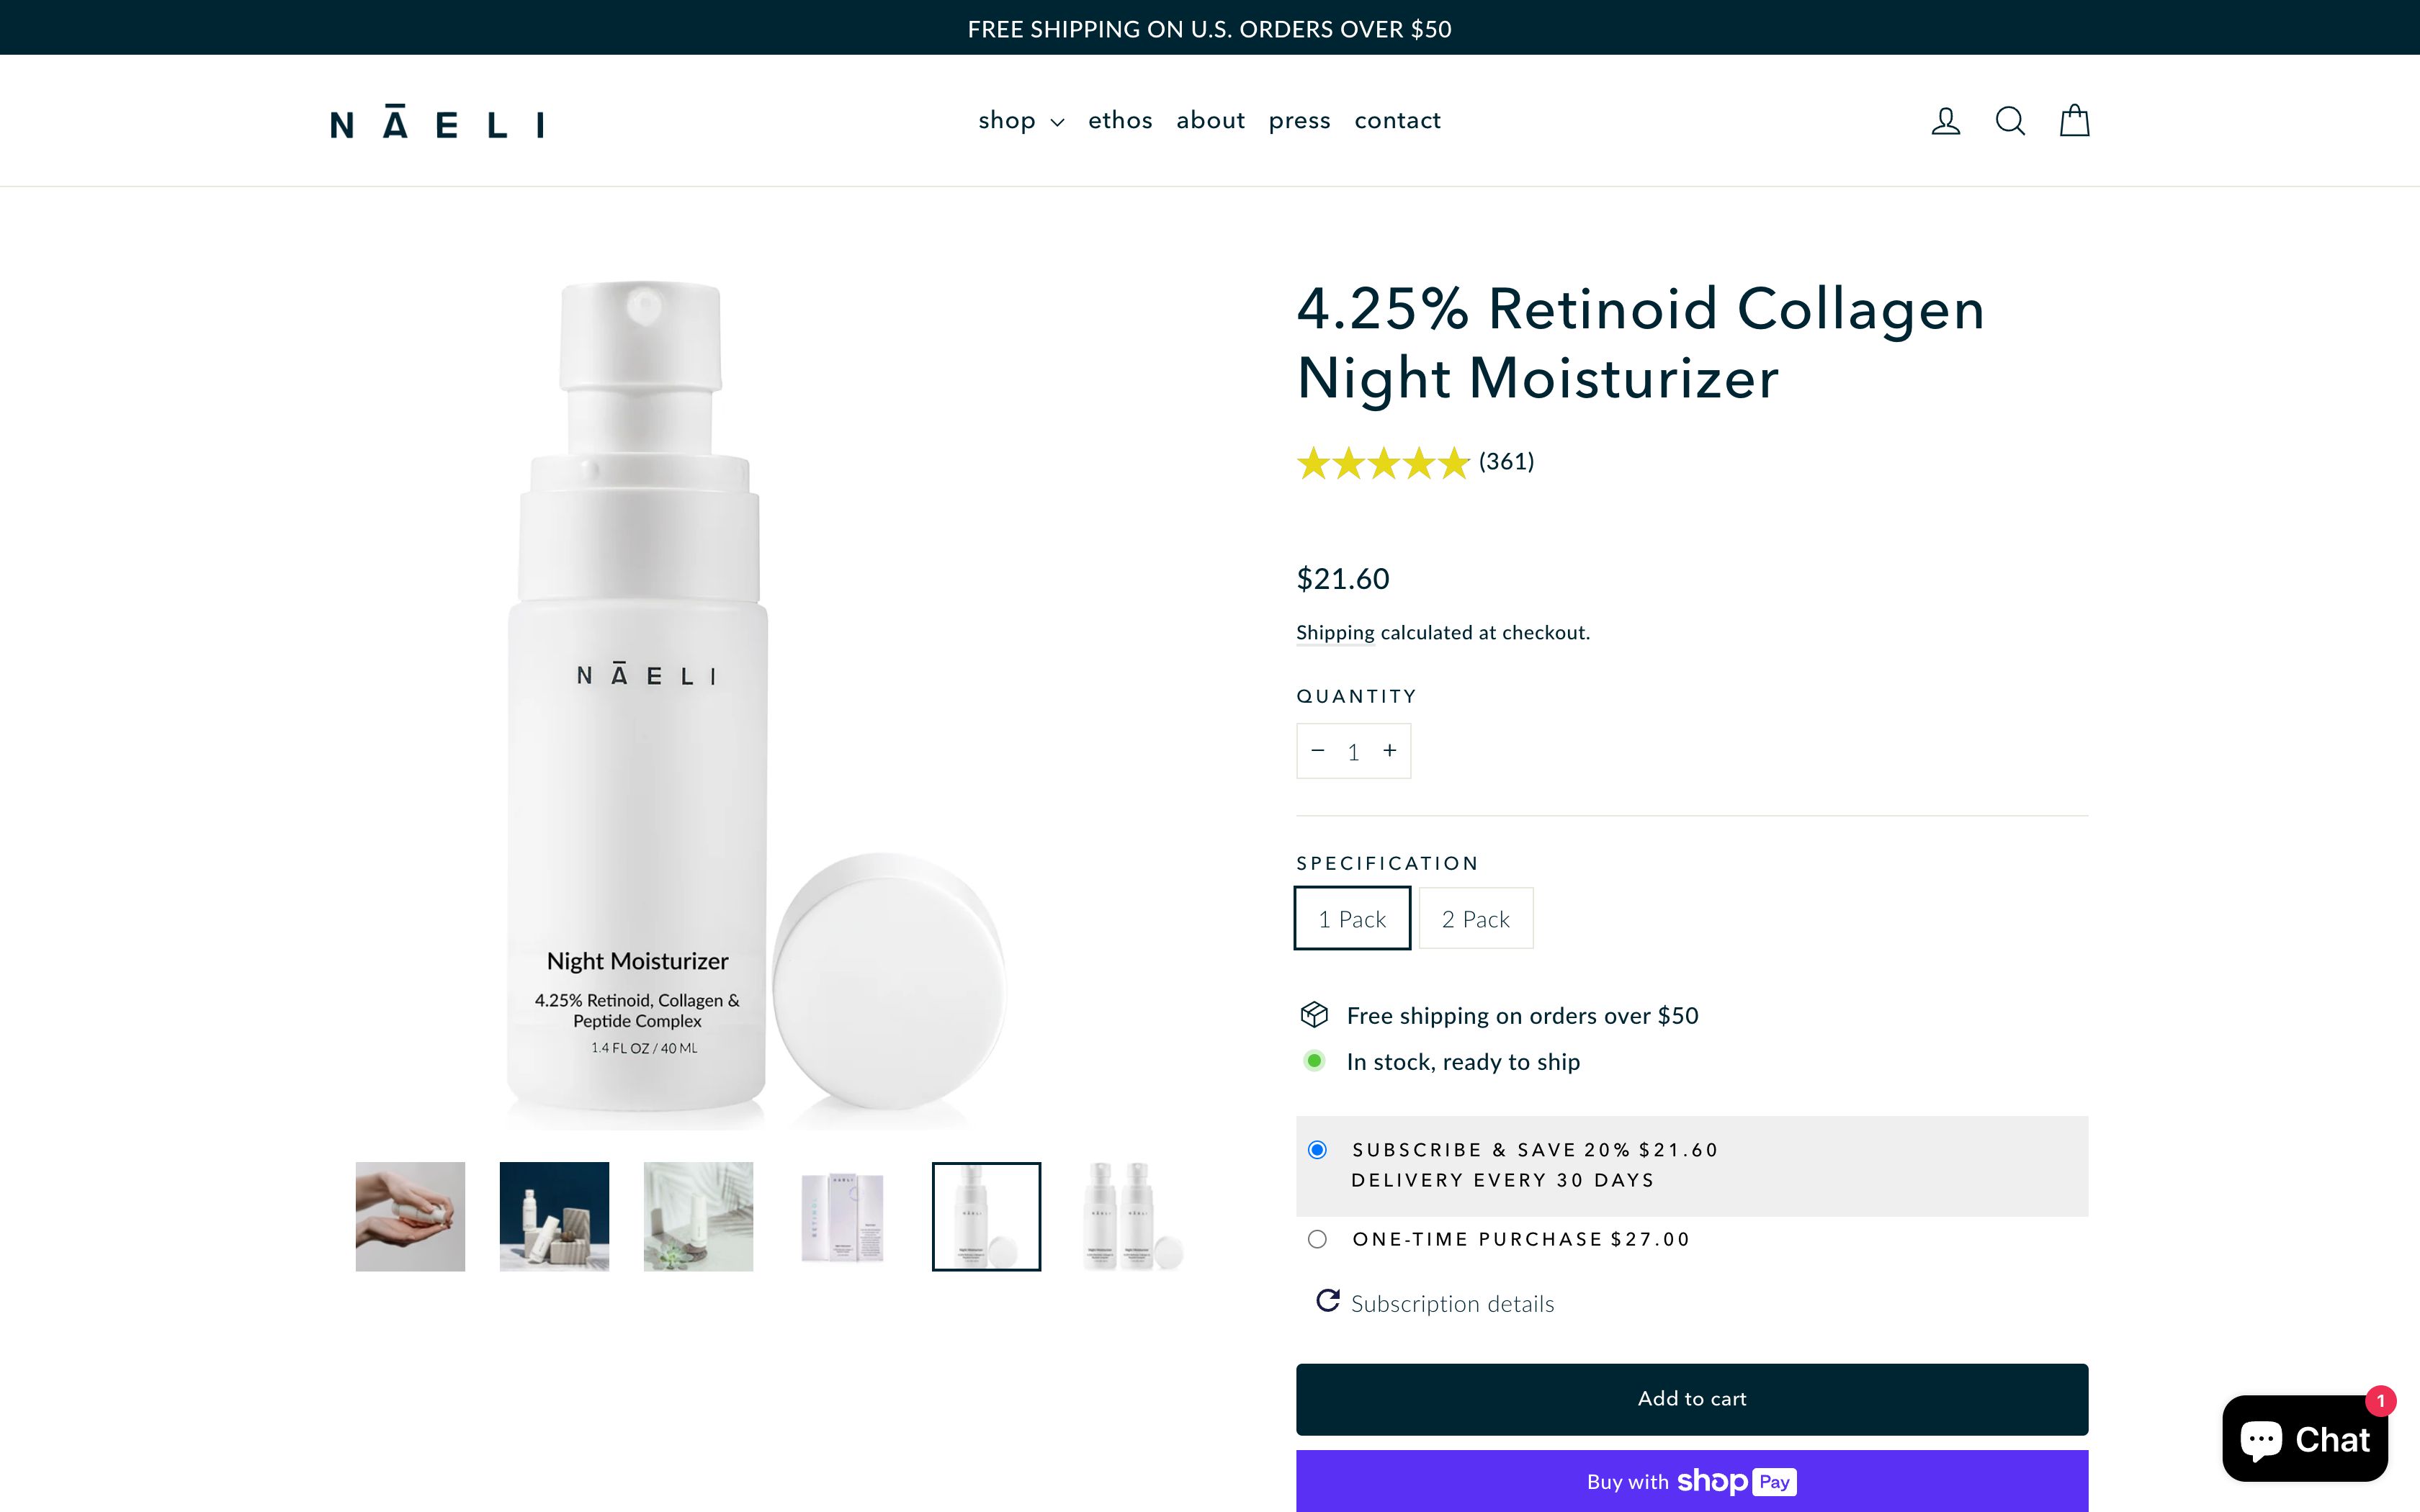Select the hand-with-cream product thumbnail

click(x=409, y=1216)
